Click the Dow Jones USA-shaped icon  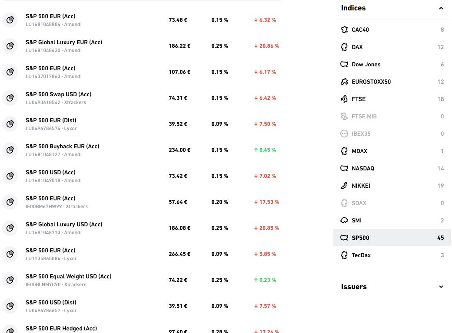pyautogui.click(x=344, y=64)
